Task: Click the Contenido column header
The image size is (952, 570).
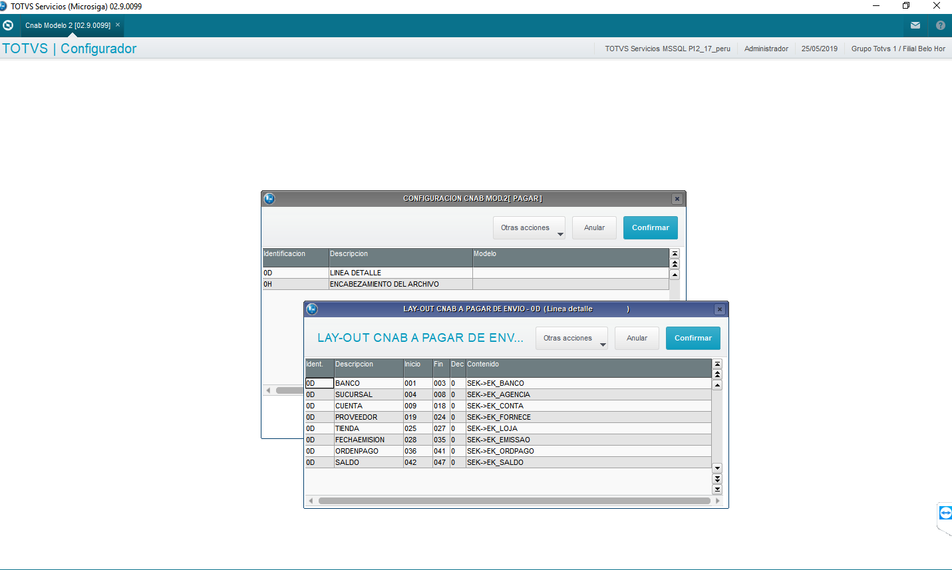Action: (589, 368)
